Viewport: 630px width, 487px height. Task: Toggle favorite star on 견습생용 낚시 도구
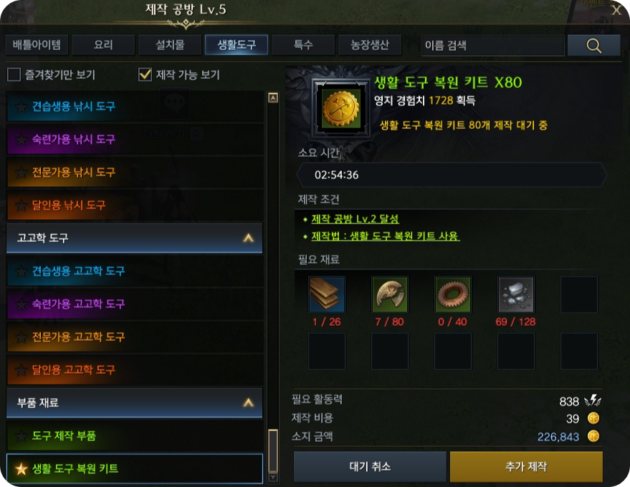coord(21,107)
